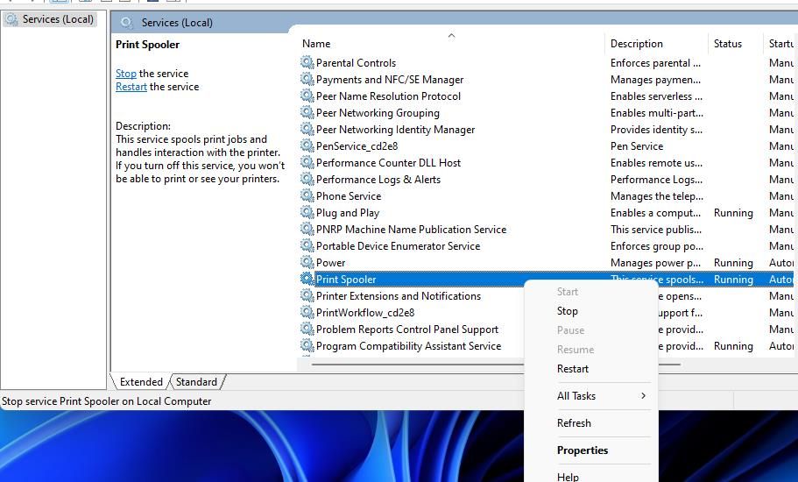798x482 pixels.
Task: Click the Power service gear icon
Action: [x=307, y=262]
